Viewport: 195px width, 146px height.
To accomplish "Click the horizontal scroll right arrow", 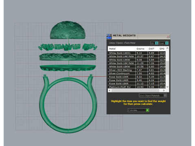I will pos(164,90).
